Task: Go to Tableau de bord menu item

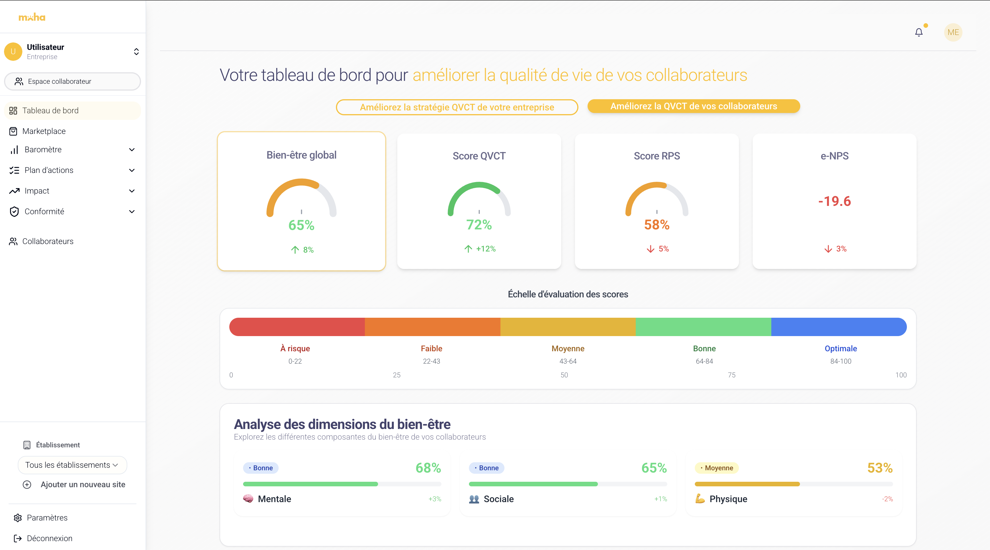Action: tap(50, 111)
